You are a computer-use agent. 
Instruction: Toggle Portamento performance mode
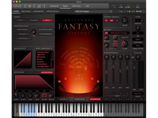point(22,29)
